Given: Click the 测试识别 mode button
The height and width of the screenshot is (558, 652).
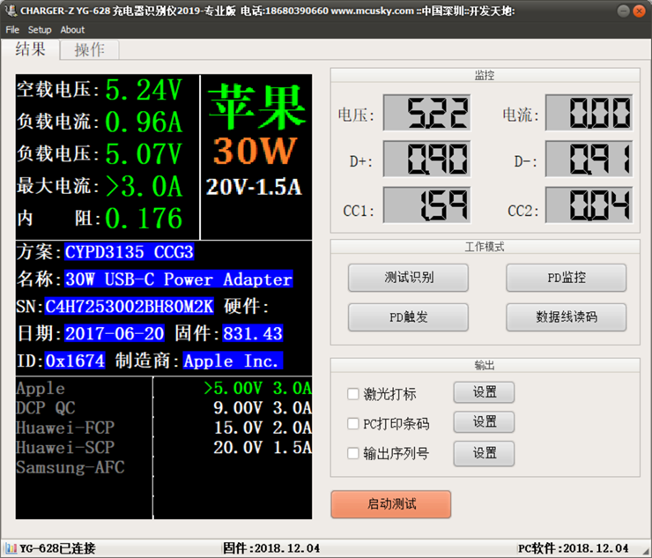Looking at the screenshot, I should click(x=408, y=278).
